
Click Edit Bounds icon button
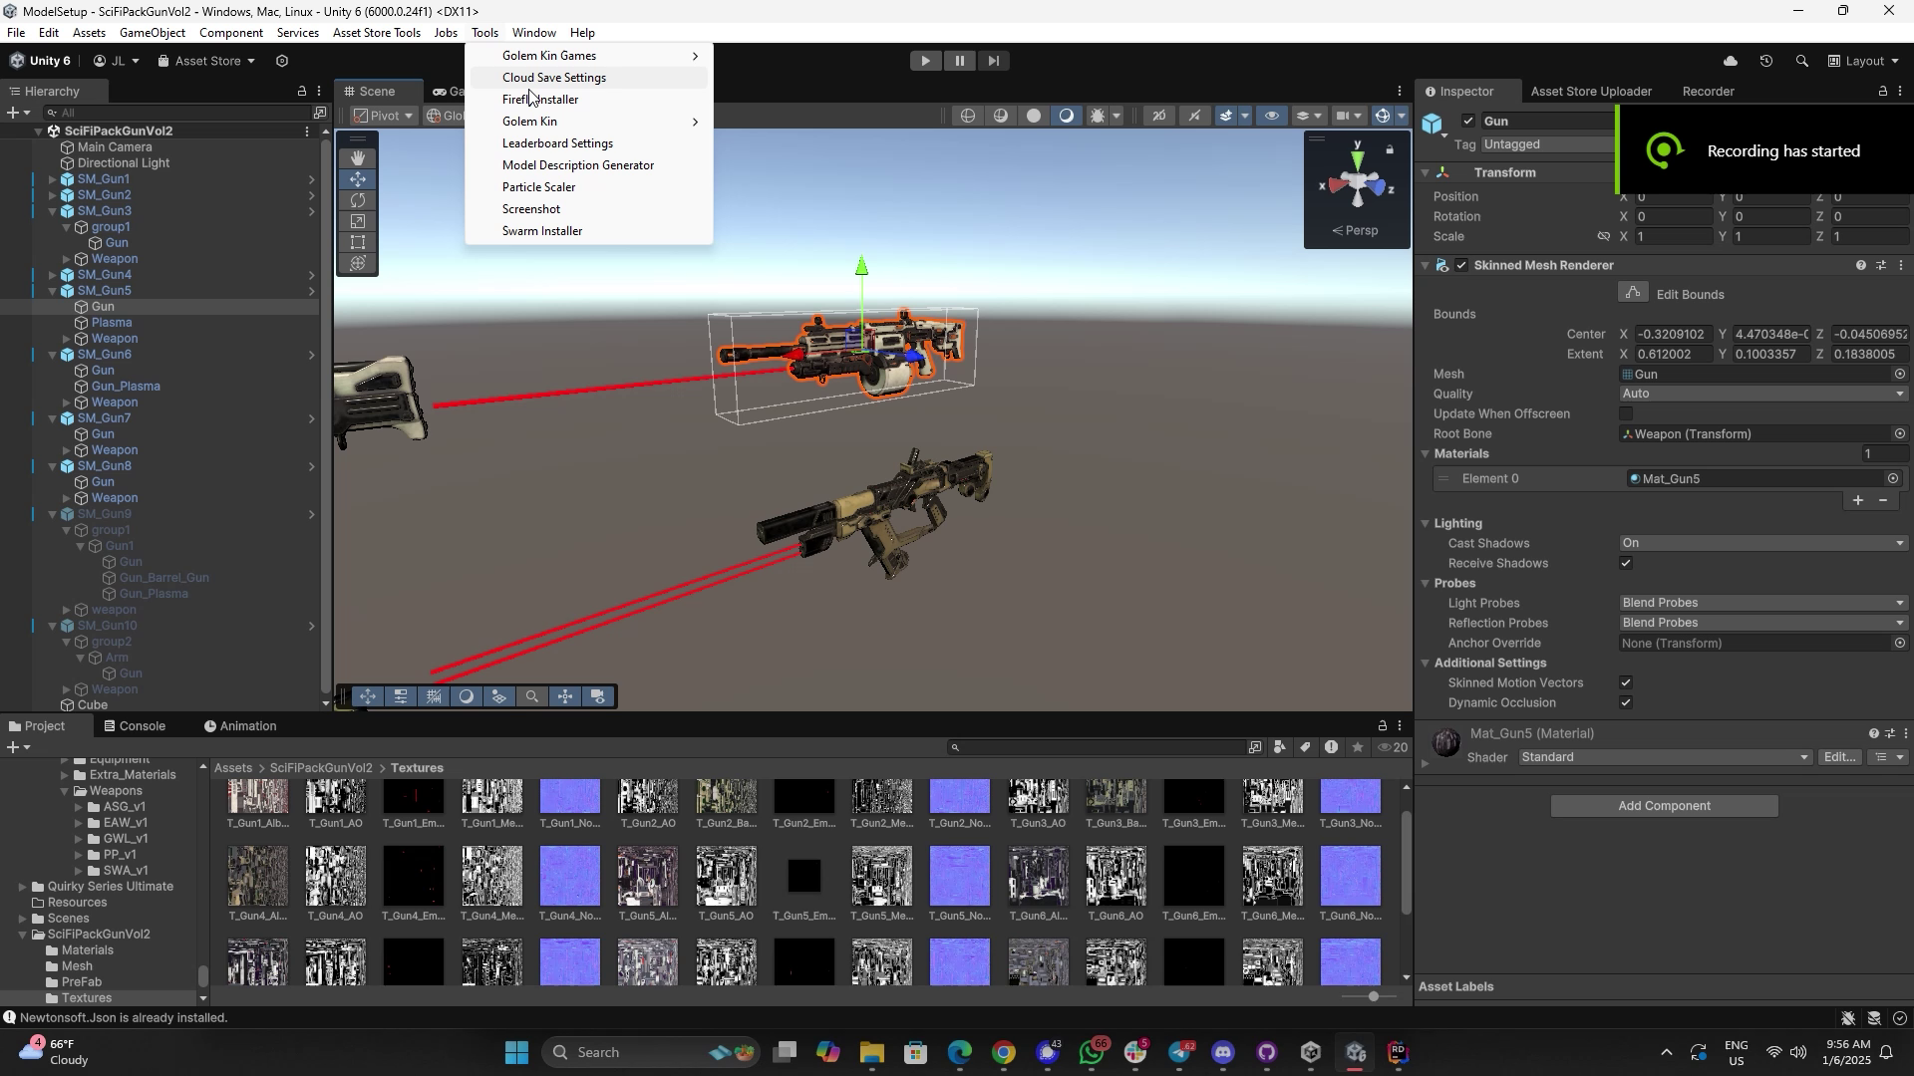tap(1633, 294)
